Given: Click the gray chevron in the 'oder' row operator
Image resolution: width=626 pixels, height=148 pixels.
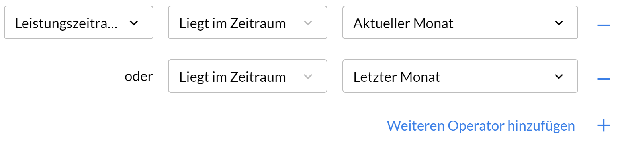Looking at the screenshot, I should (308, 77).
